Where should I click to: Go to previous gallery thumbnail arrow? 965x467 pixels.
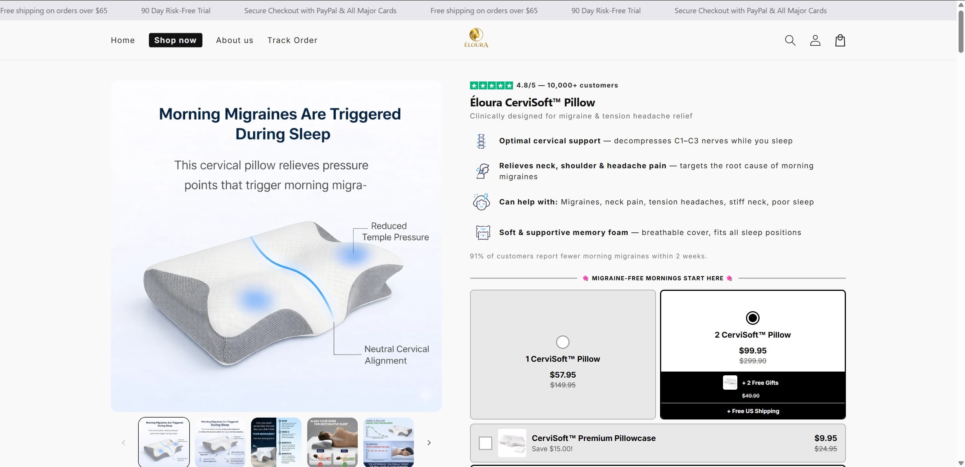[x=123, y=442]
